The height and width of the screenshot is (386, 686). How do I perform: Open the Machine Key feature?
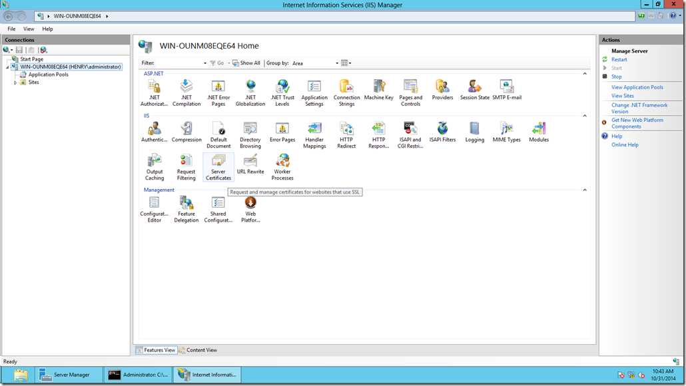click(x=378, y=90)
